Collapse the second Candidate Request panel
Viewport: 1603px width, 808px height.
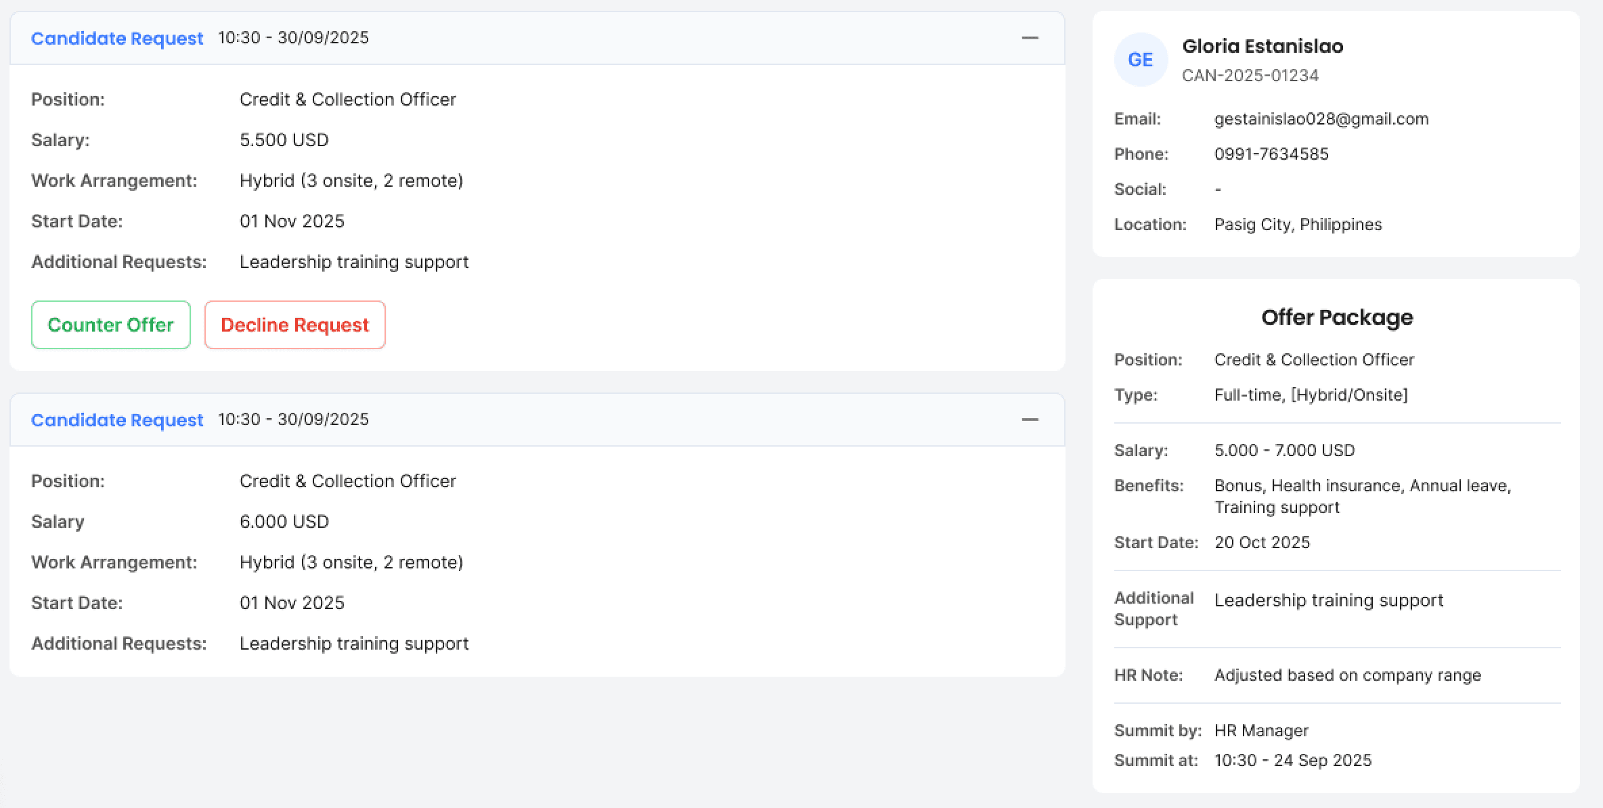click(x=1030, y=420)
